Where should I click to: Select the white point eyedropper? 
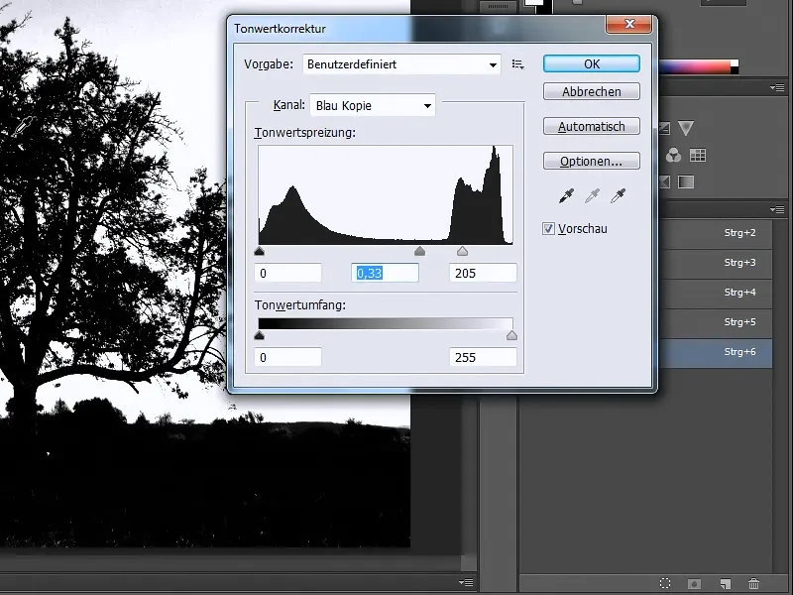[x=618, y=195]
